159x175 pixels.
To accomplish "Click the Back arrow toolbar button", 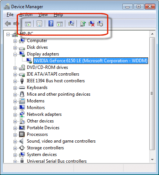I will (8, 23).
